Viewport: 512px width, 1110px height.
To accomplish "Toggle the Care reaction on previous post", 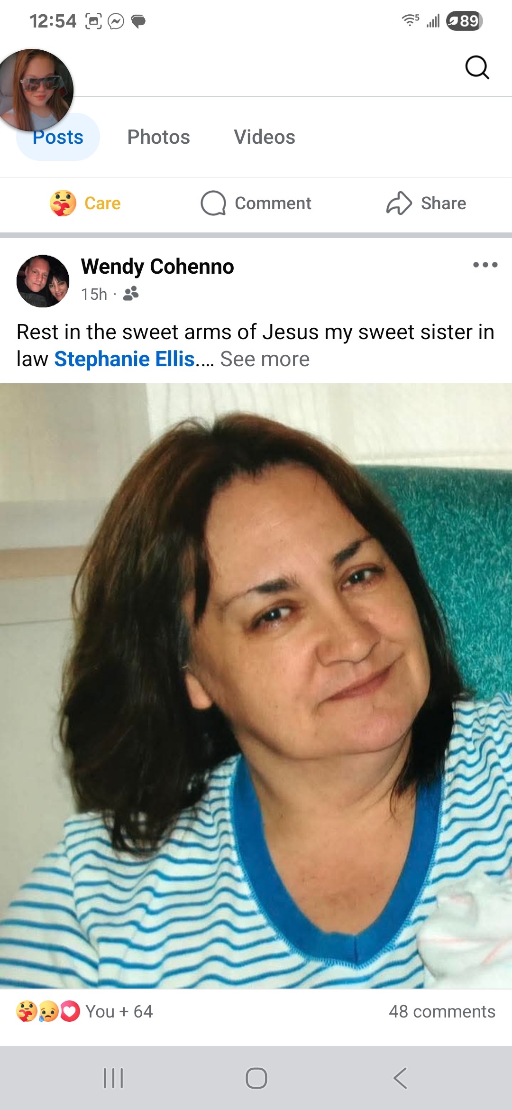I will point(85,203).
